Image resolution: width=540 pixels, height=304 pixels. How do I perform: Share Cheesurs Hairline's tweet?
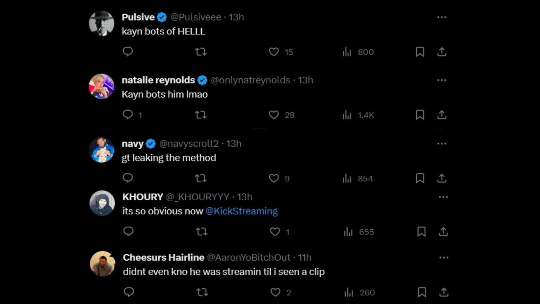coord(444,292)
